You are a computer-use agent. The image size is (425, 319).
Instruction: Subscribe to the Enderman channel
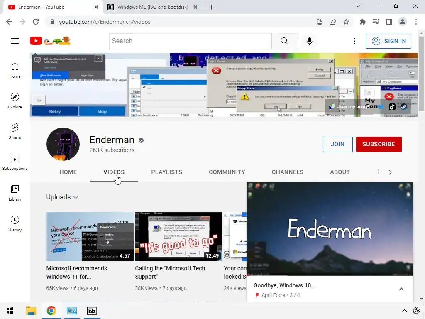click(379, 144)
